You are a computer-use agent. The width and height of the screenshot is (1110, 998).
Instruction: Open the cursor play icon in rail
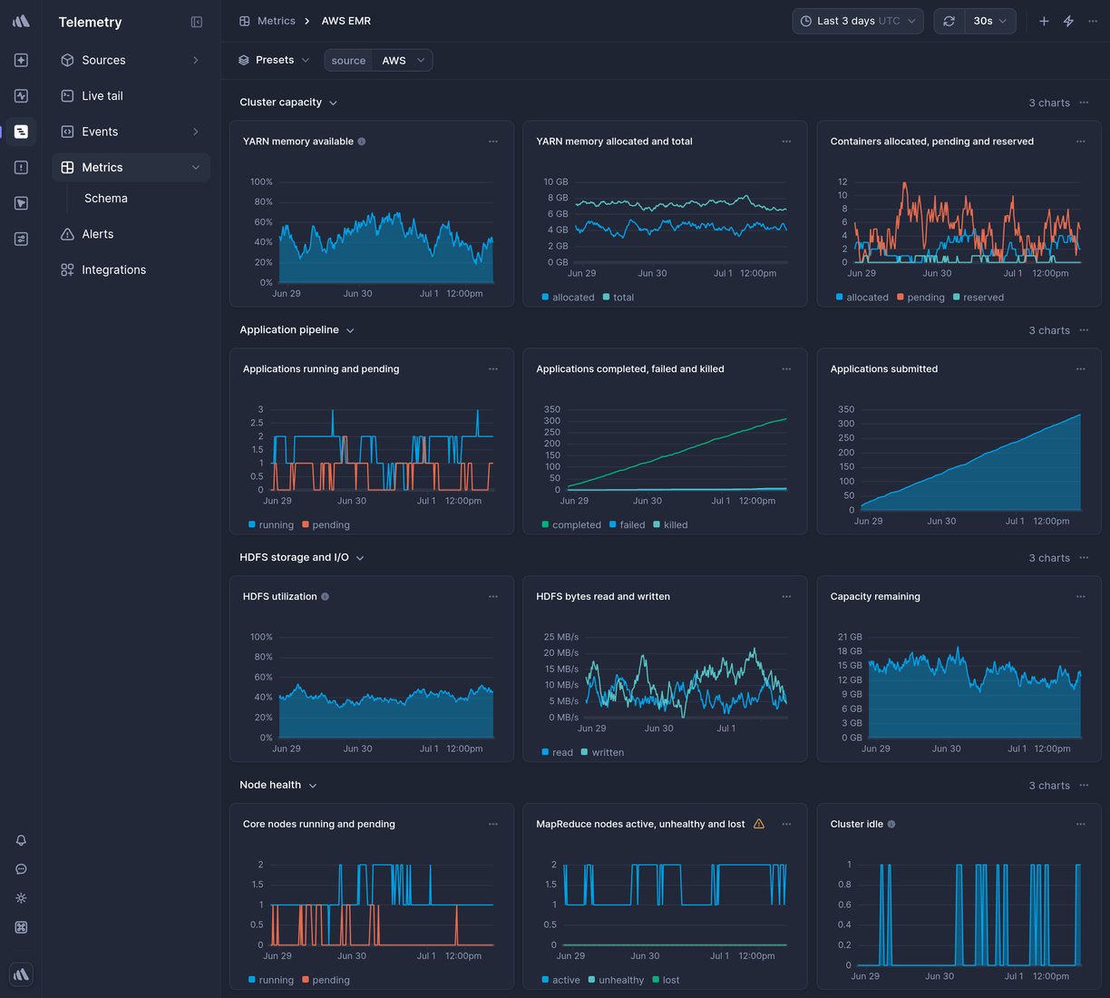[x=21, y=203]
